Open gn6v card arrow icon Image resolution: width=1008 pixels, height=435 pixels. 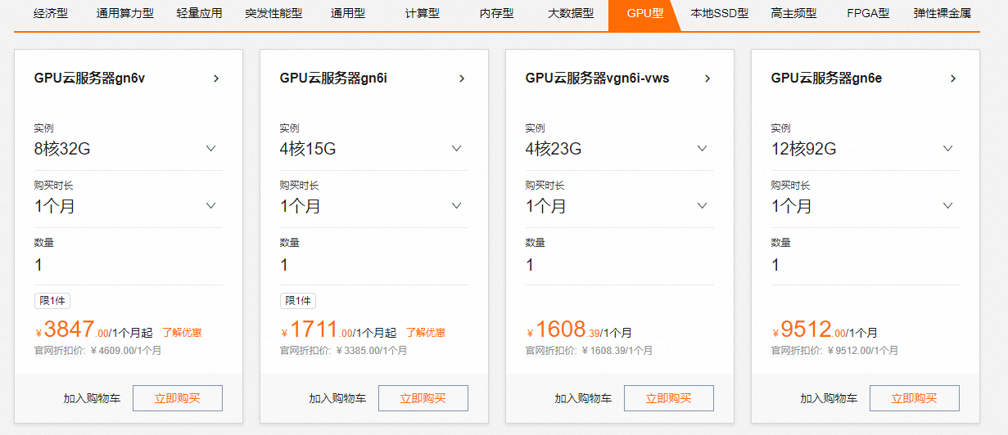(x=216, y=78)
